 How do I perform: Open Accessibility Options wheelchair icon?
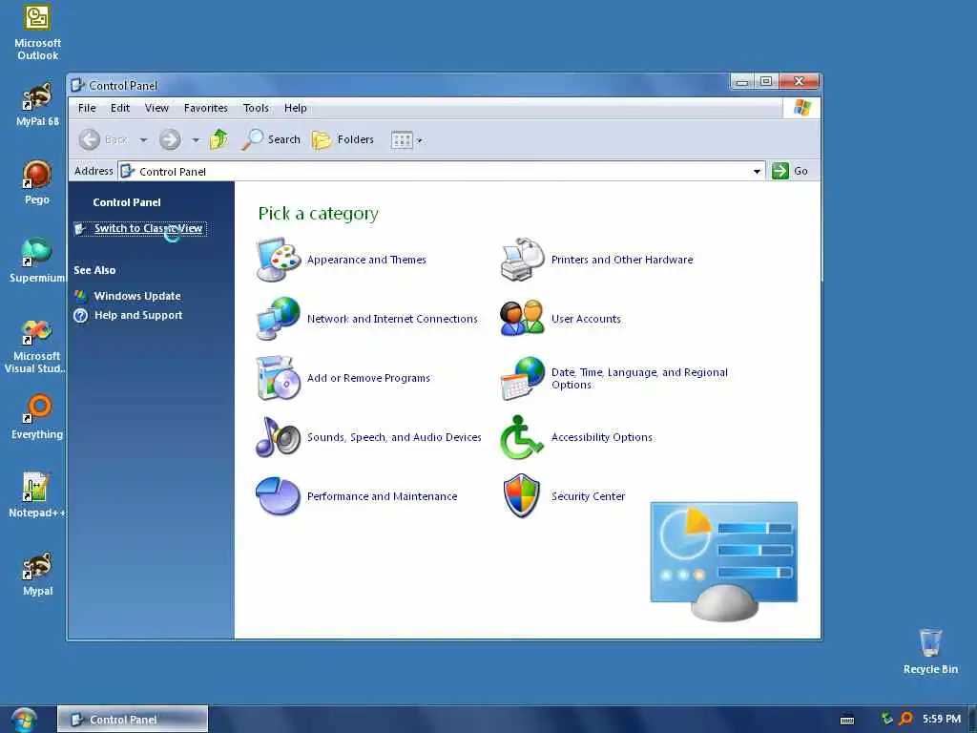click(522, 437)
